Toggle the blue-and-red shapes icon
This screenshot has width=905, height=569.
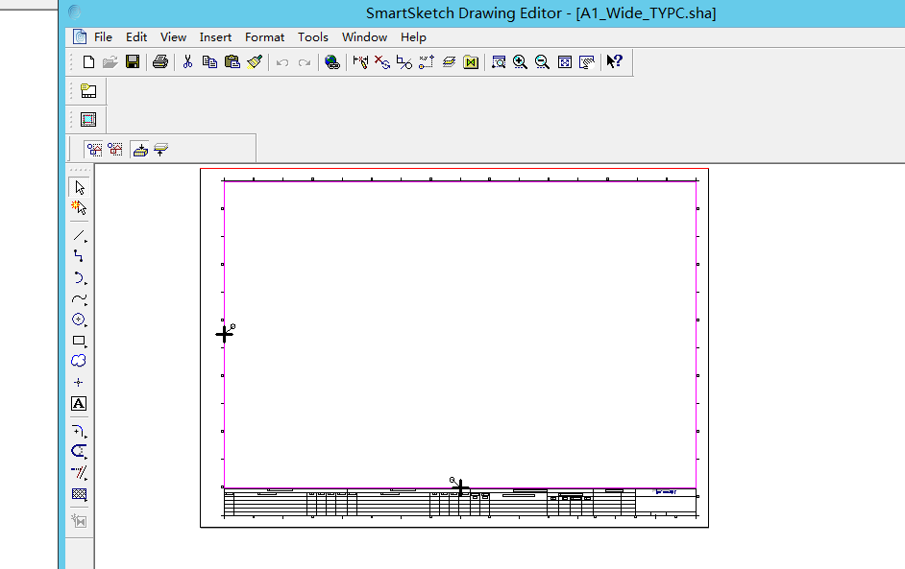click(x=94, y=150)
